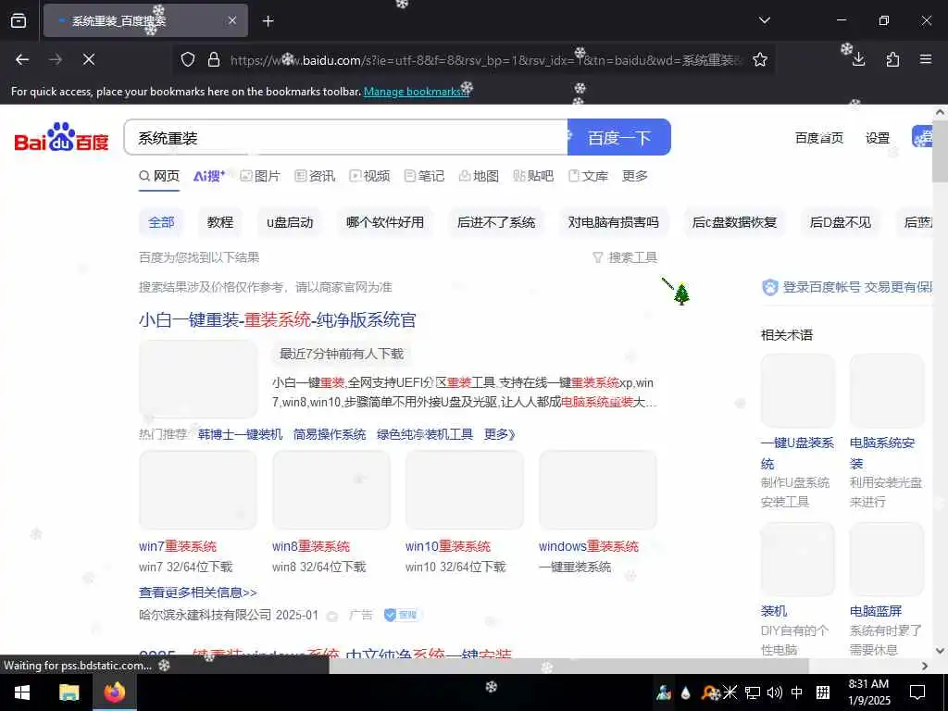Open File Explorer from taskbar
This screenshot has width=948, height=711.
pyautogui.click(x=69, y=692)
